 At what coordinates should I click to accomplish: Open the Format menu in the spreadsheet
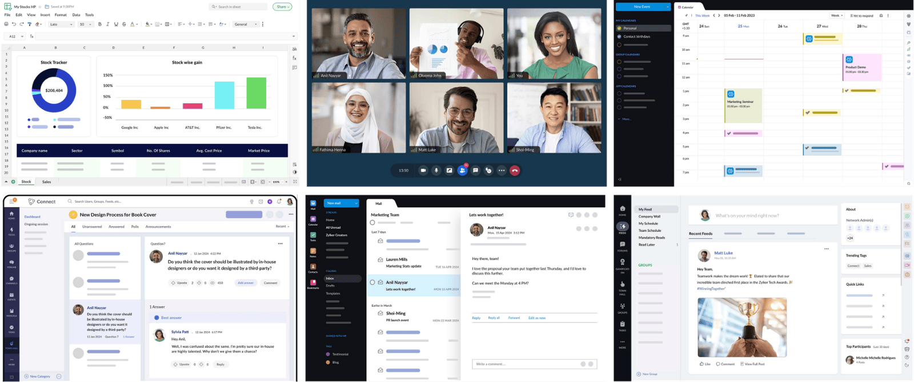tap(61, 15)
